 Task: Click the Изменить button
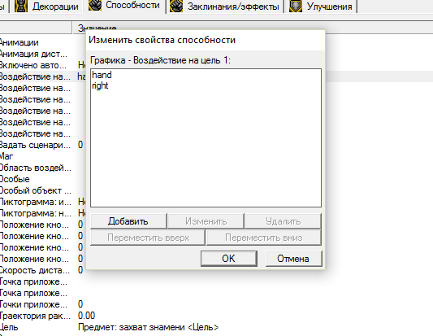pos(206,221)
